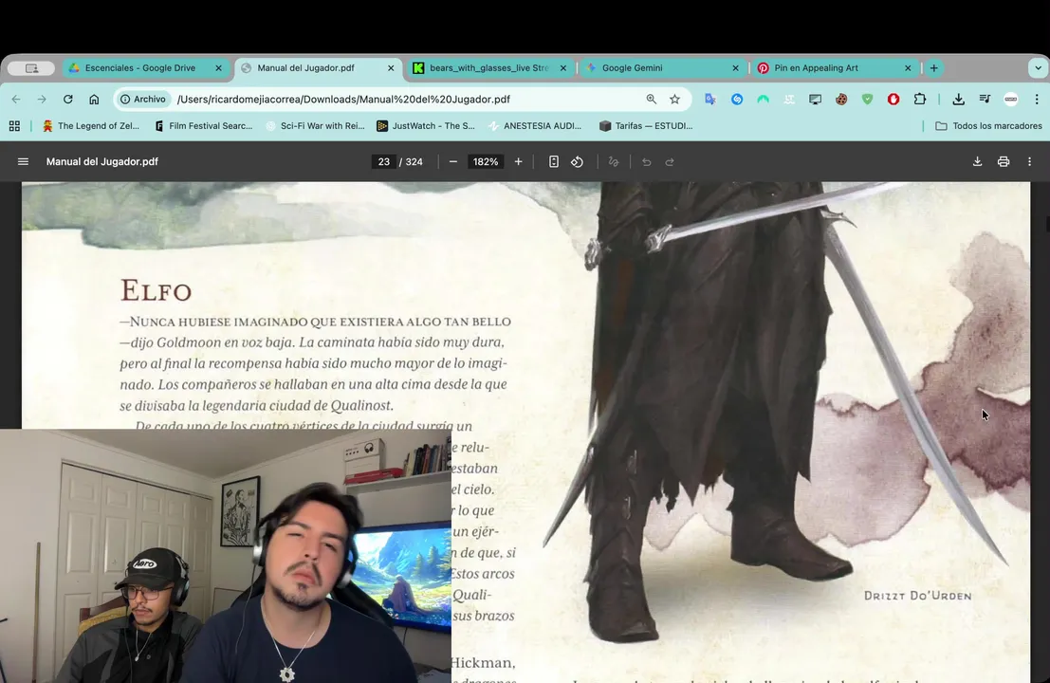Screen dimensions: 1050x683
Task: Download the PDF from viewer toolbar
Action: pyautogui.click(x=977, y=161)
